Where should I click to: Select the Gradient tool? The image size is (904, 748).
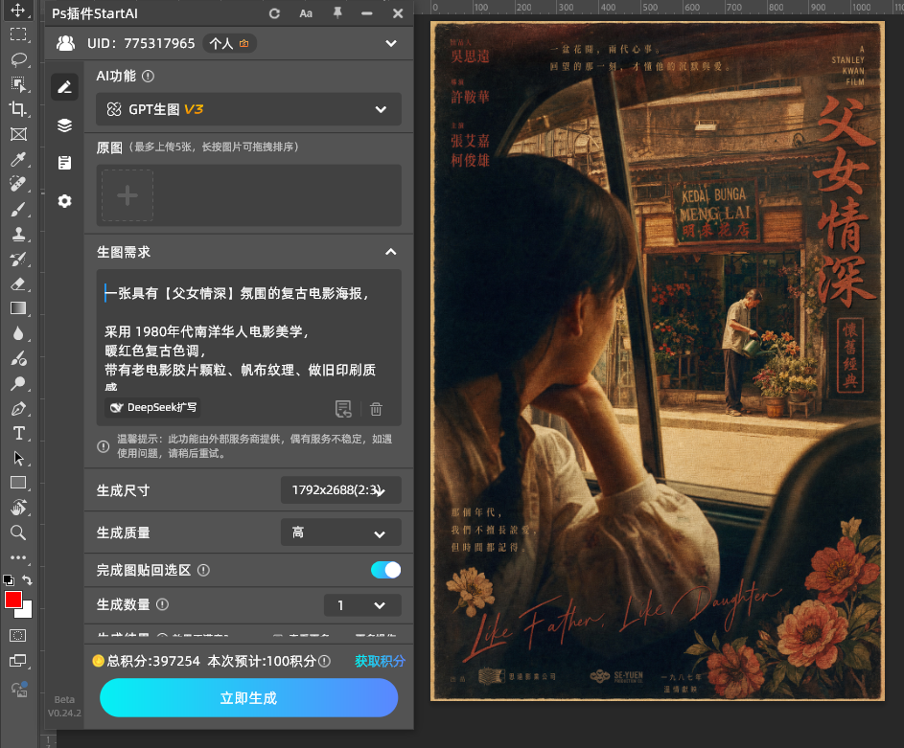pos(18,308)
